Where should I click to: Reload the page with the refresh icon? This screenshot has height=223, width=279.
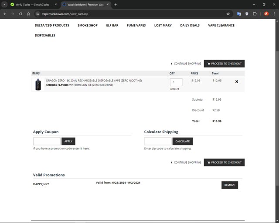pos(20,14)
